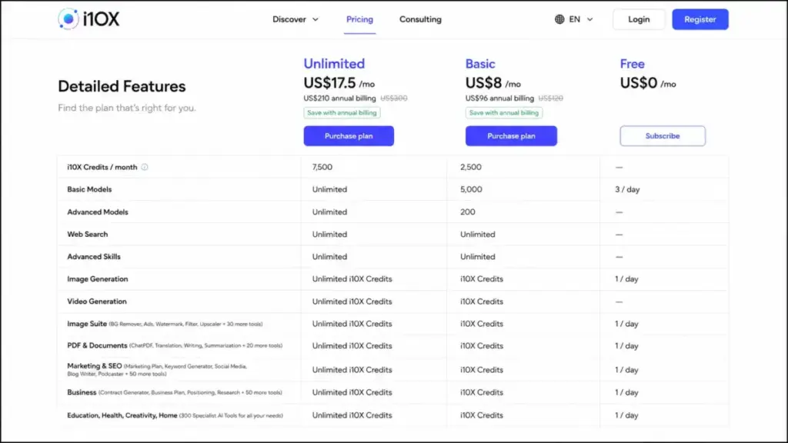Click the Image Suite row label
788x443 pixels.
(87, 324)
